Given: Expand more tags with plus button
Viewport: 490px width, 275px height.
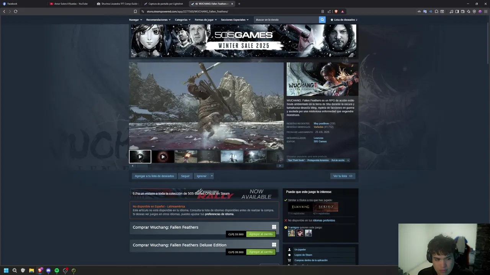Looking at the screenshot, I should pyautogui.click(x=348, y=160).
